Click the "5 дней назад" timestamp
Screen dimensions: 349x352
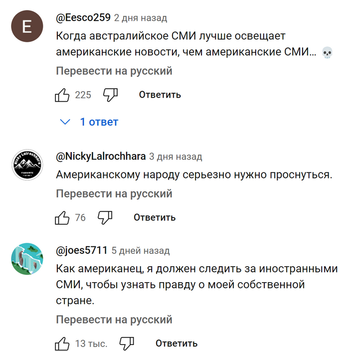coord(141,250)
